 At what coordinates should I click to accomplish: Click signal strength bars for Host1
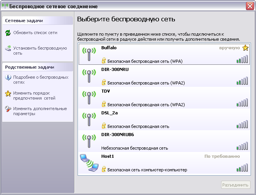coord(242,167)
